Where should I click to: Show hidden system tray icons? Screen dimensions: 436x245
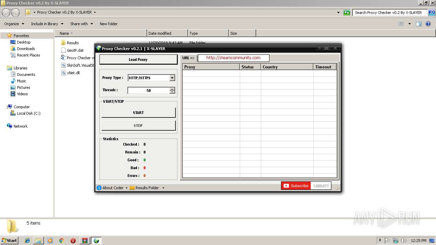[380, 241]
